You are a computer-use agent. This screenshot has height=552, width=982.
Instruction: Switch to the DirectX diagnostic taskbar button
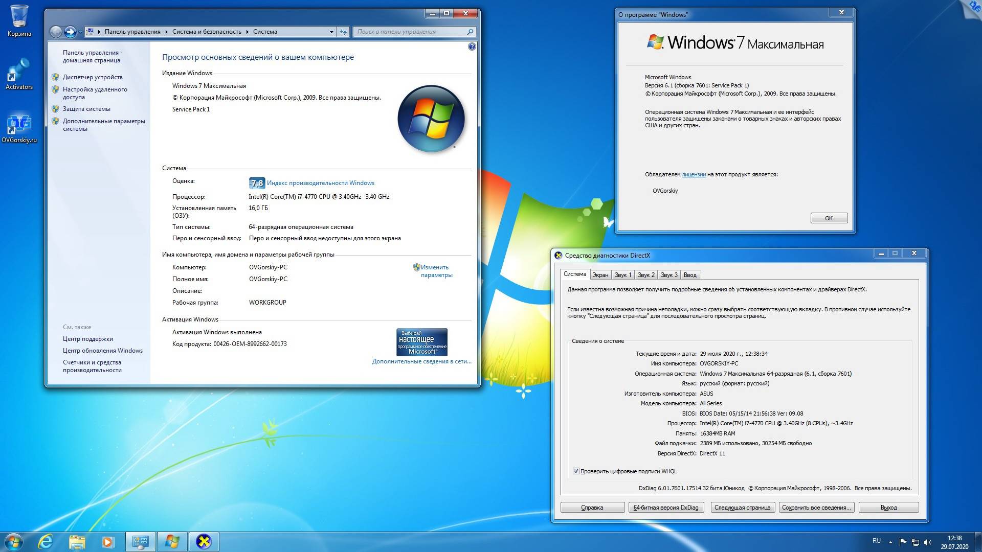[204, 542]
